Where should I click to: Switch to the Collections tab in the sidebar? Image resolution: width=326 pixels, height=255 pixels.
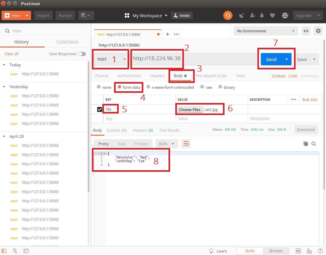point(67,42)
